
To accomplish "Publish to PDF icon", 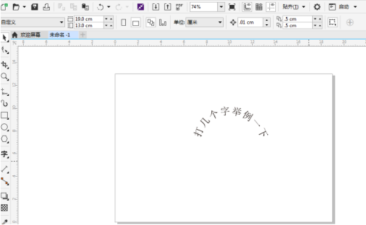I will click(179, 7).
